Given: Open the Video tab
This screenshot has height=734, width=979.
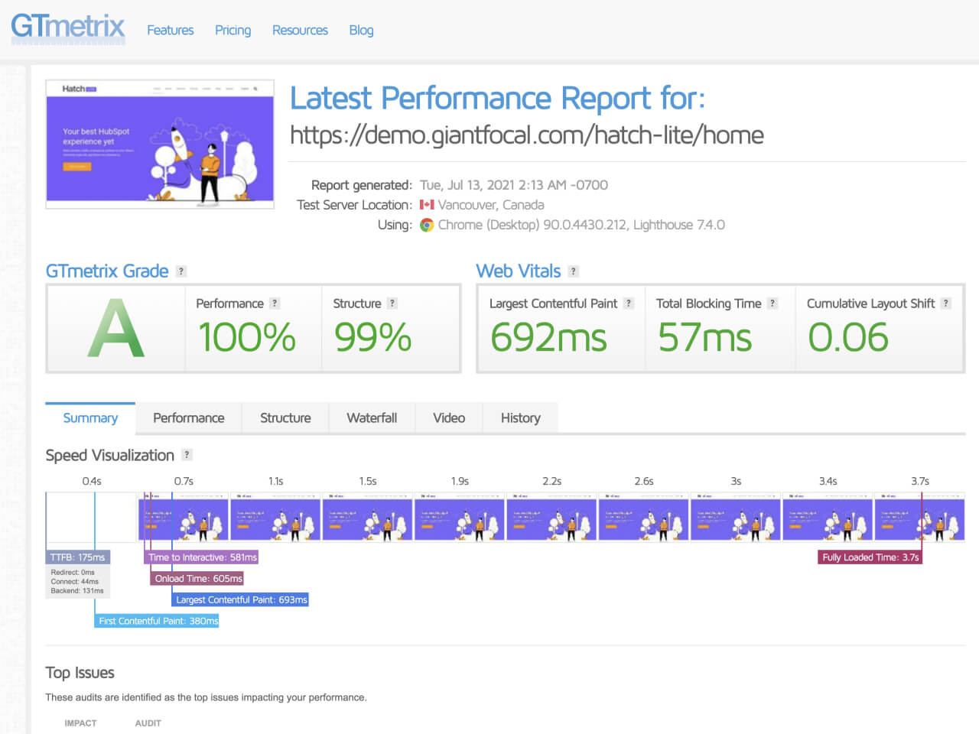Looking at the screenshot, I should click(x=449, y=417).
